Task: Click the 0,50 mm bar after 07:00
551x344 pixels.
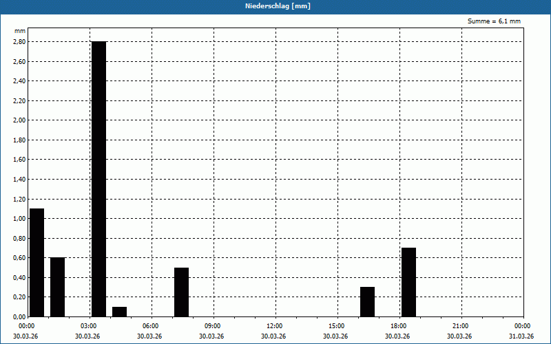Action: pos(181,292)
